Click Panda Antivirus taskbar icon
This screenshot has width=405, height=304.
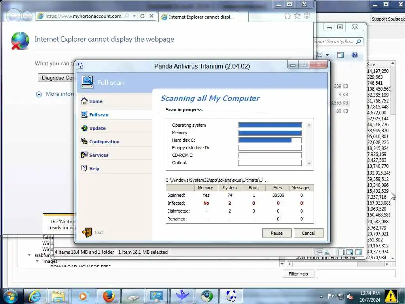click(231, 296)
